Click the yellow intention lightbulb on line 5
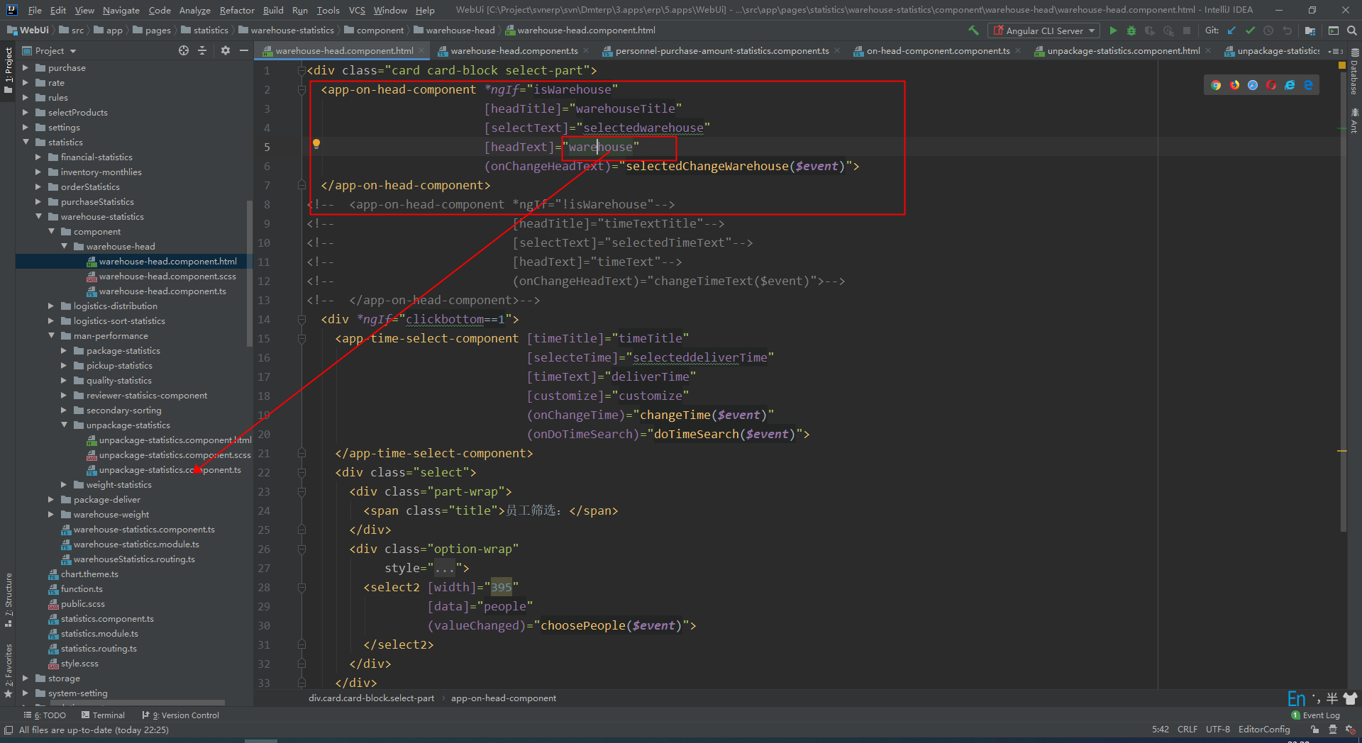Screen dimensions: 1362x743 (316, 144)
